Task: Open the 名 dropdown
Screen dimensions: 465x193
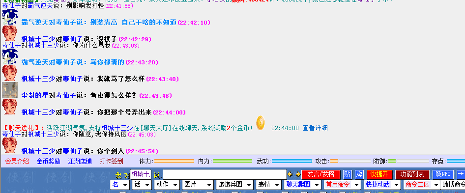Action: (119, 185)
